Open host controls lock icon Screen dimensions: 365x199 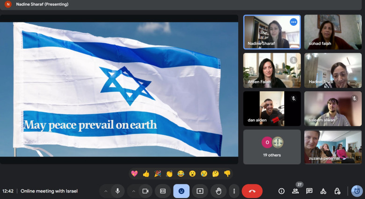pyautogui.click(x=337, y=191)
